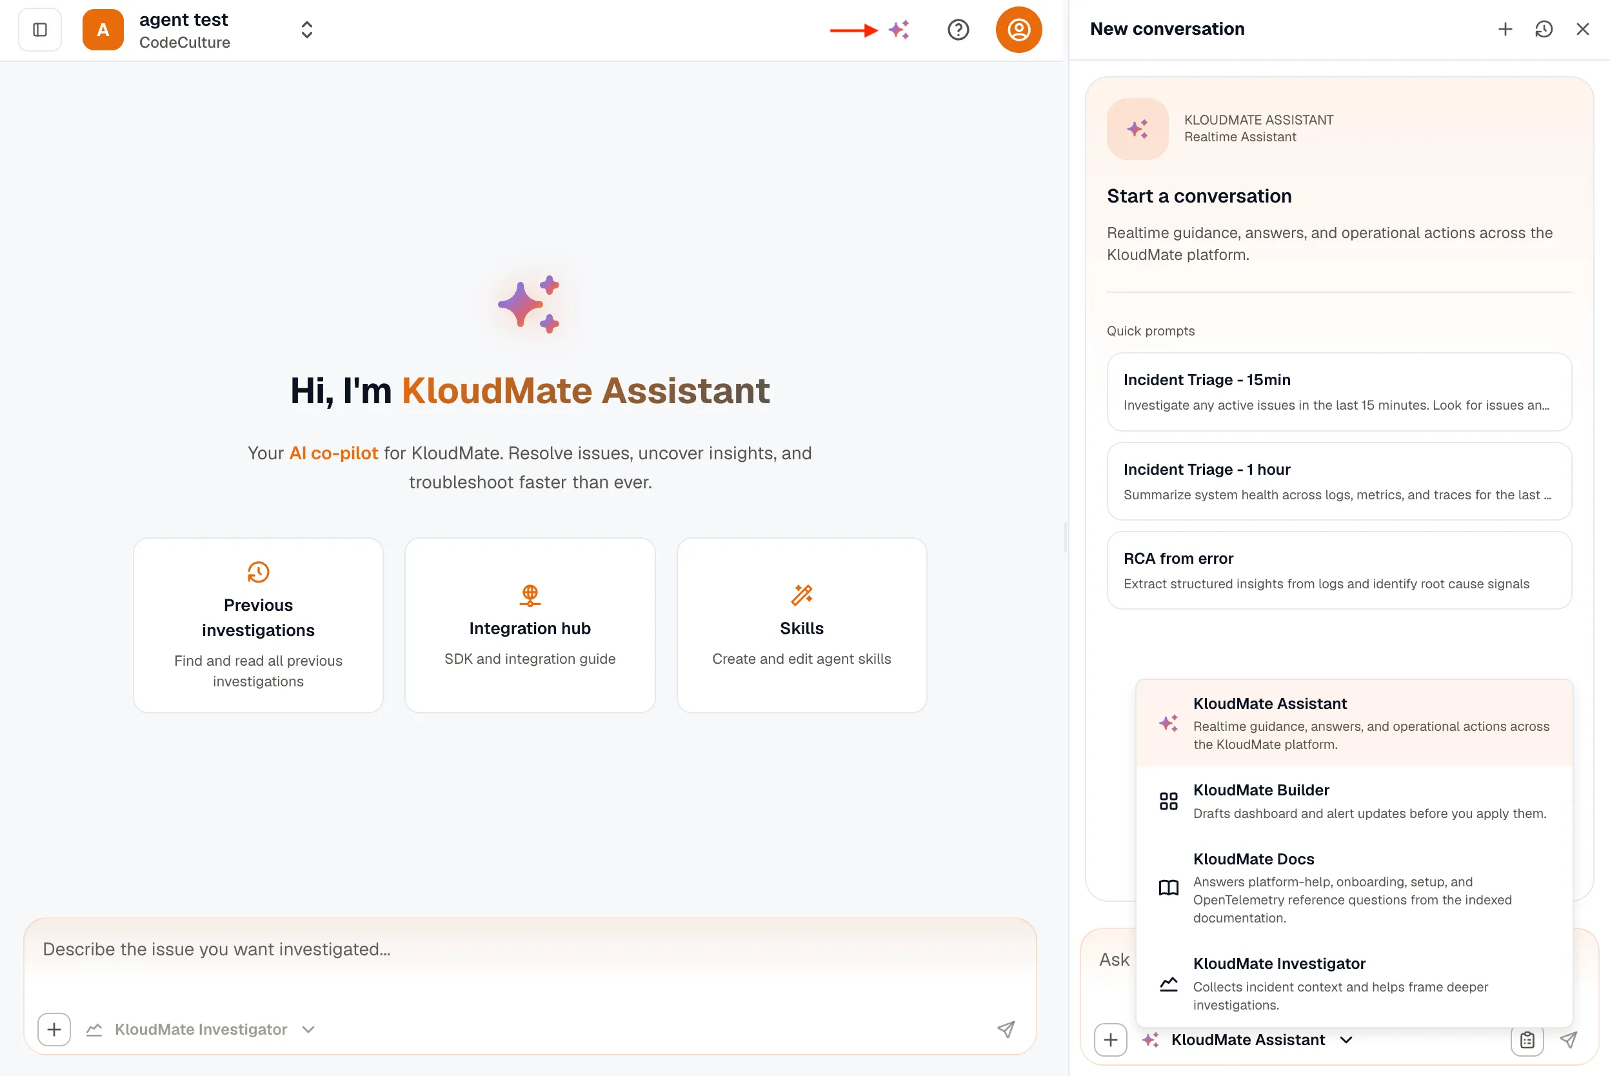Open conversation history clock icon

pyautogui.click(x=1544, y=29)
